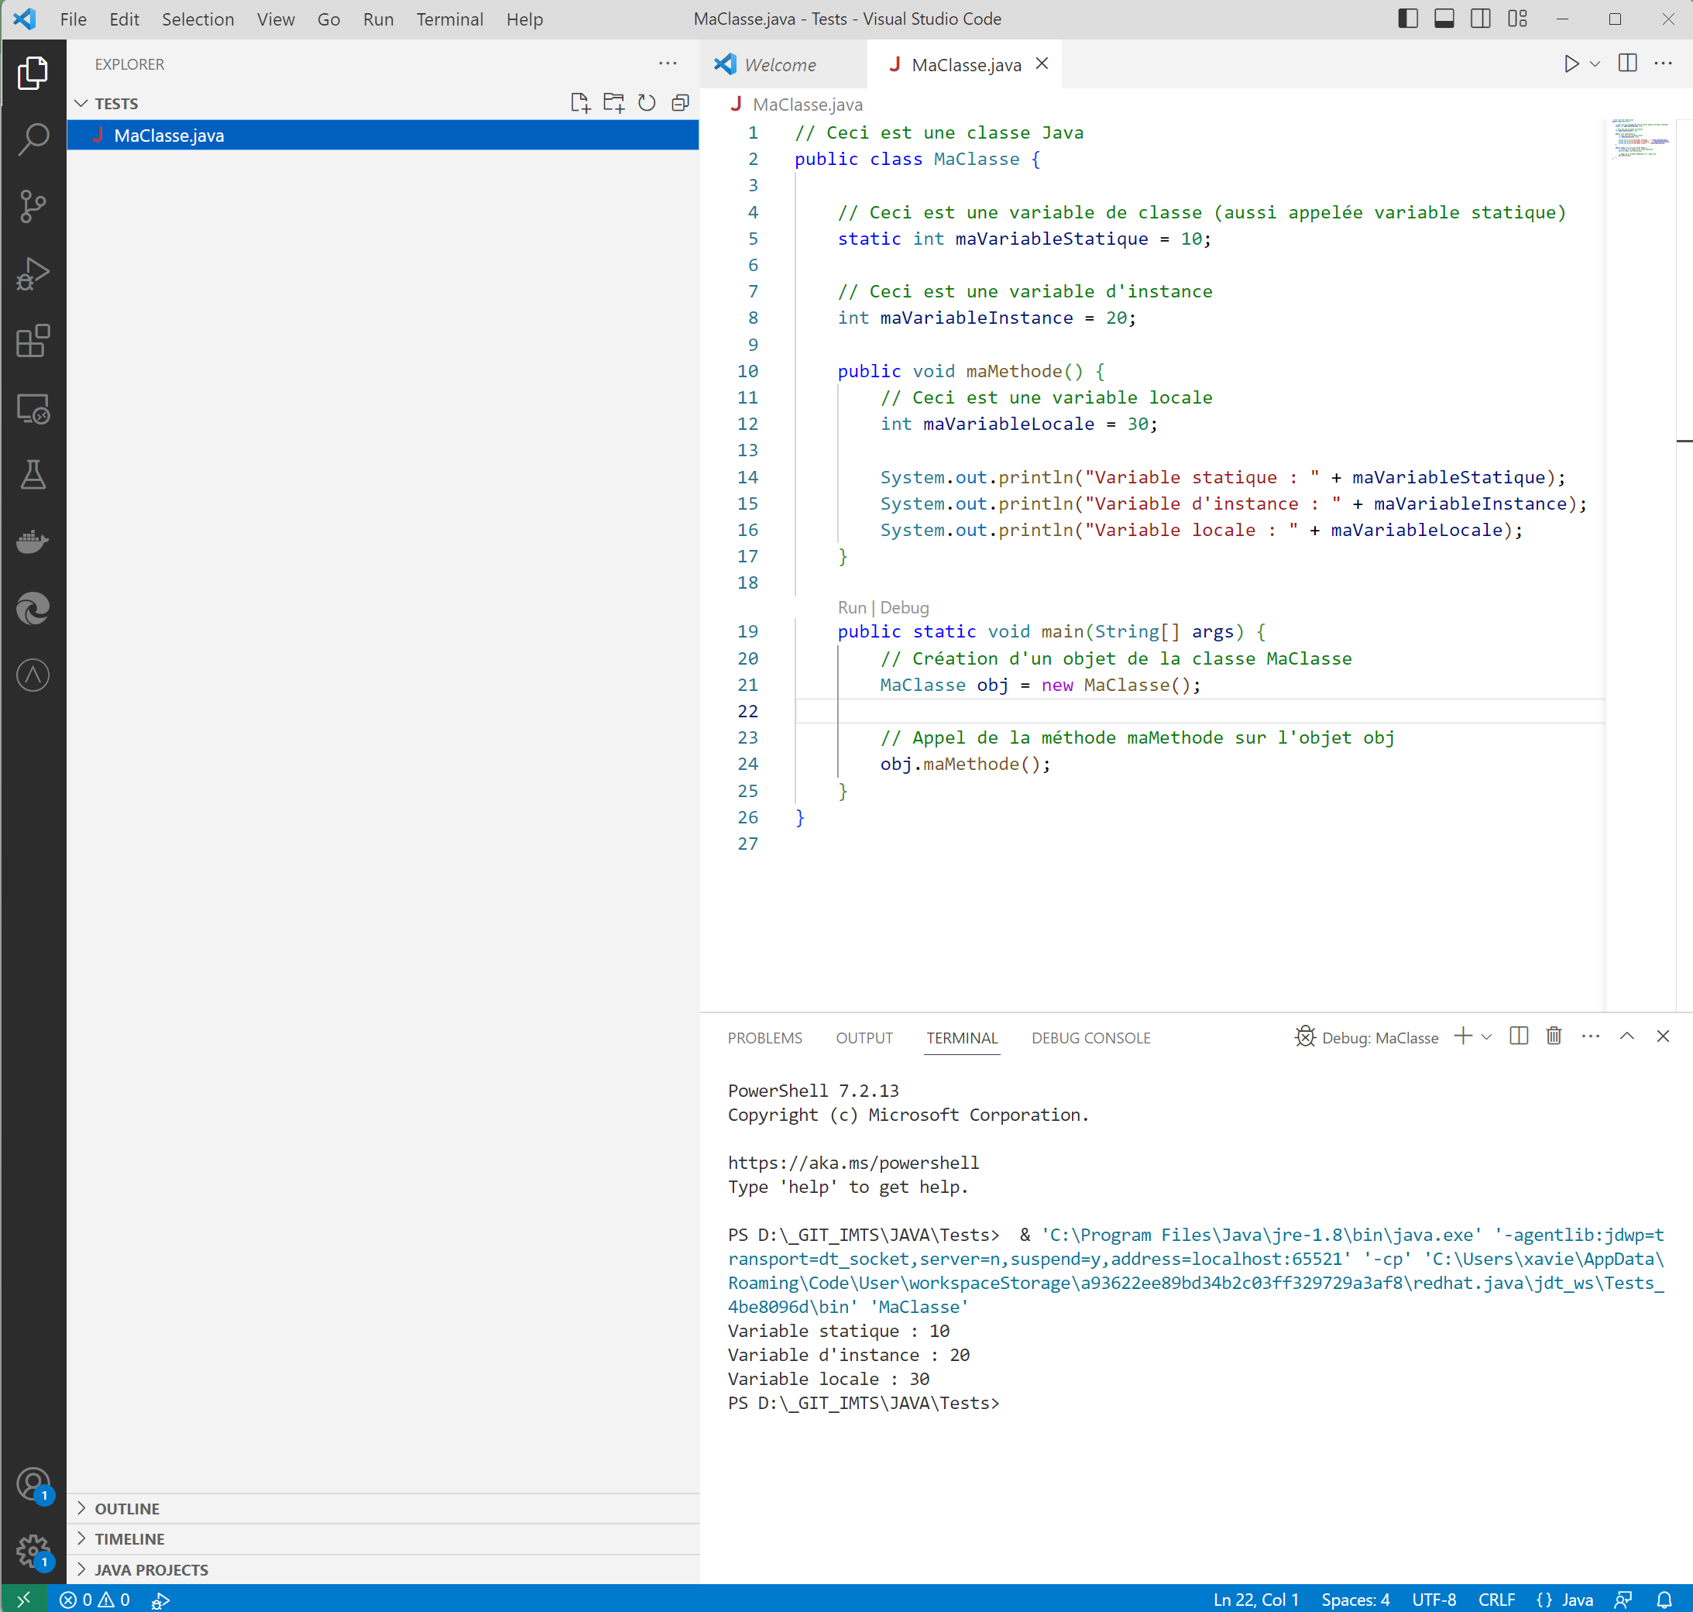
Task: Open Run and Debug view
Action: pos(33,274)
